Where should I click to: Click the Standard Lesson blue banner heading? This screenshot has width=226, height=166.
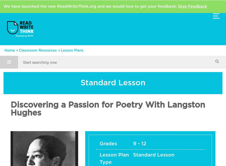click(113, 83)
